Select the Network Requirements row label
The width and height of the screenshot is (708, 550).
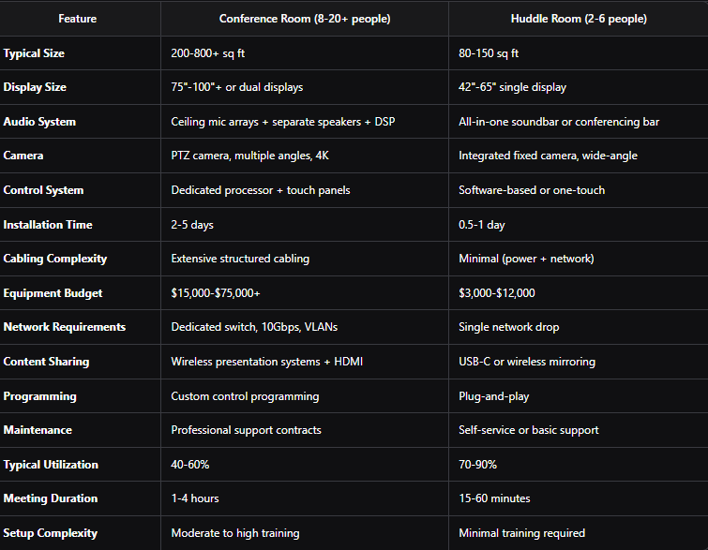click(x=65, y=327)
